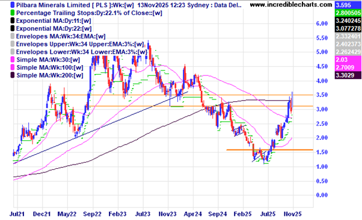Click the magenta 2.7009 moving average value
This screenshot has height=220, width=362.
pos(348,68)
